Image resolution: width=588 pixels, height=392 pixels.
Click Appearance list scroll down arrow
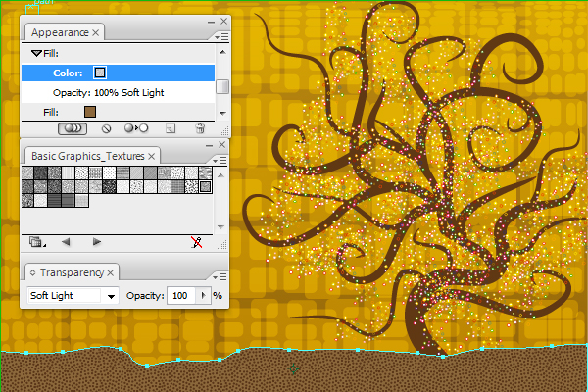222,113
